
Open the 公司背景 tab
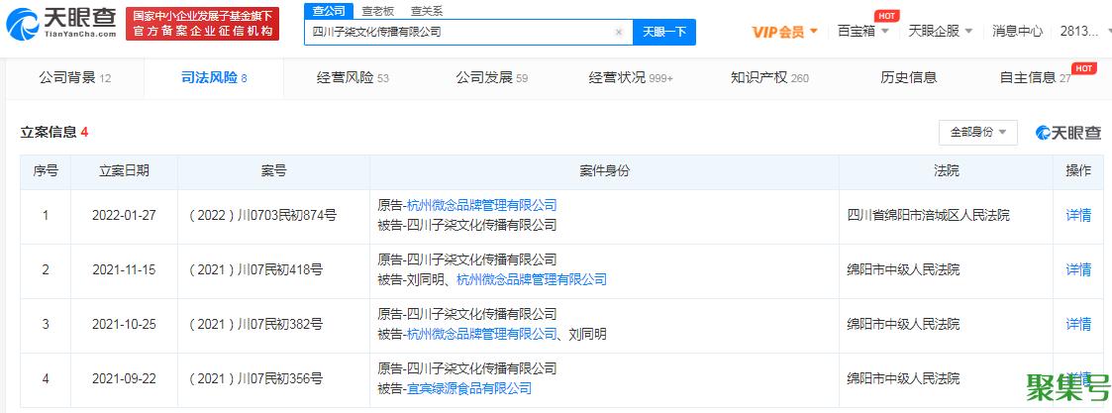(74, 78)
